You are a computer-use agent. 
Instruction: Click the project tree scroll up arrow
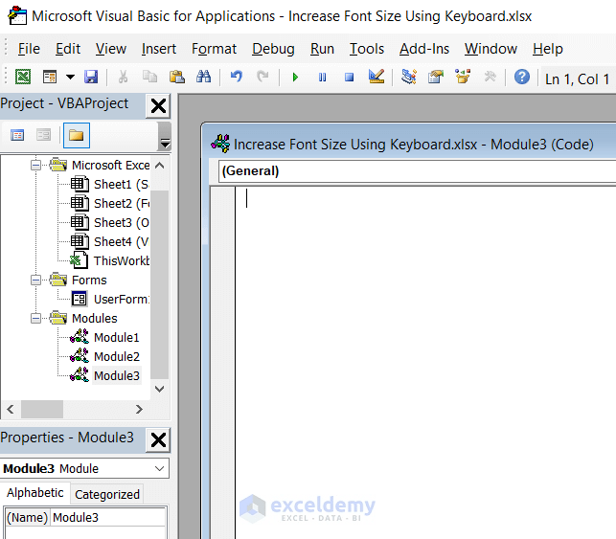[x=159, y=166]
